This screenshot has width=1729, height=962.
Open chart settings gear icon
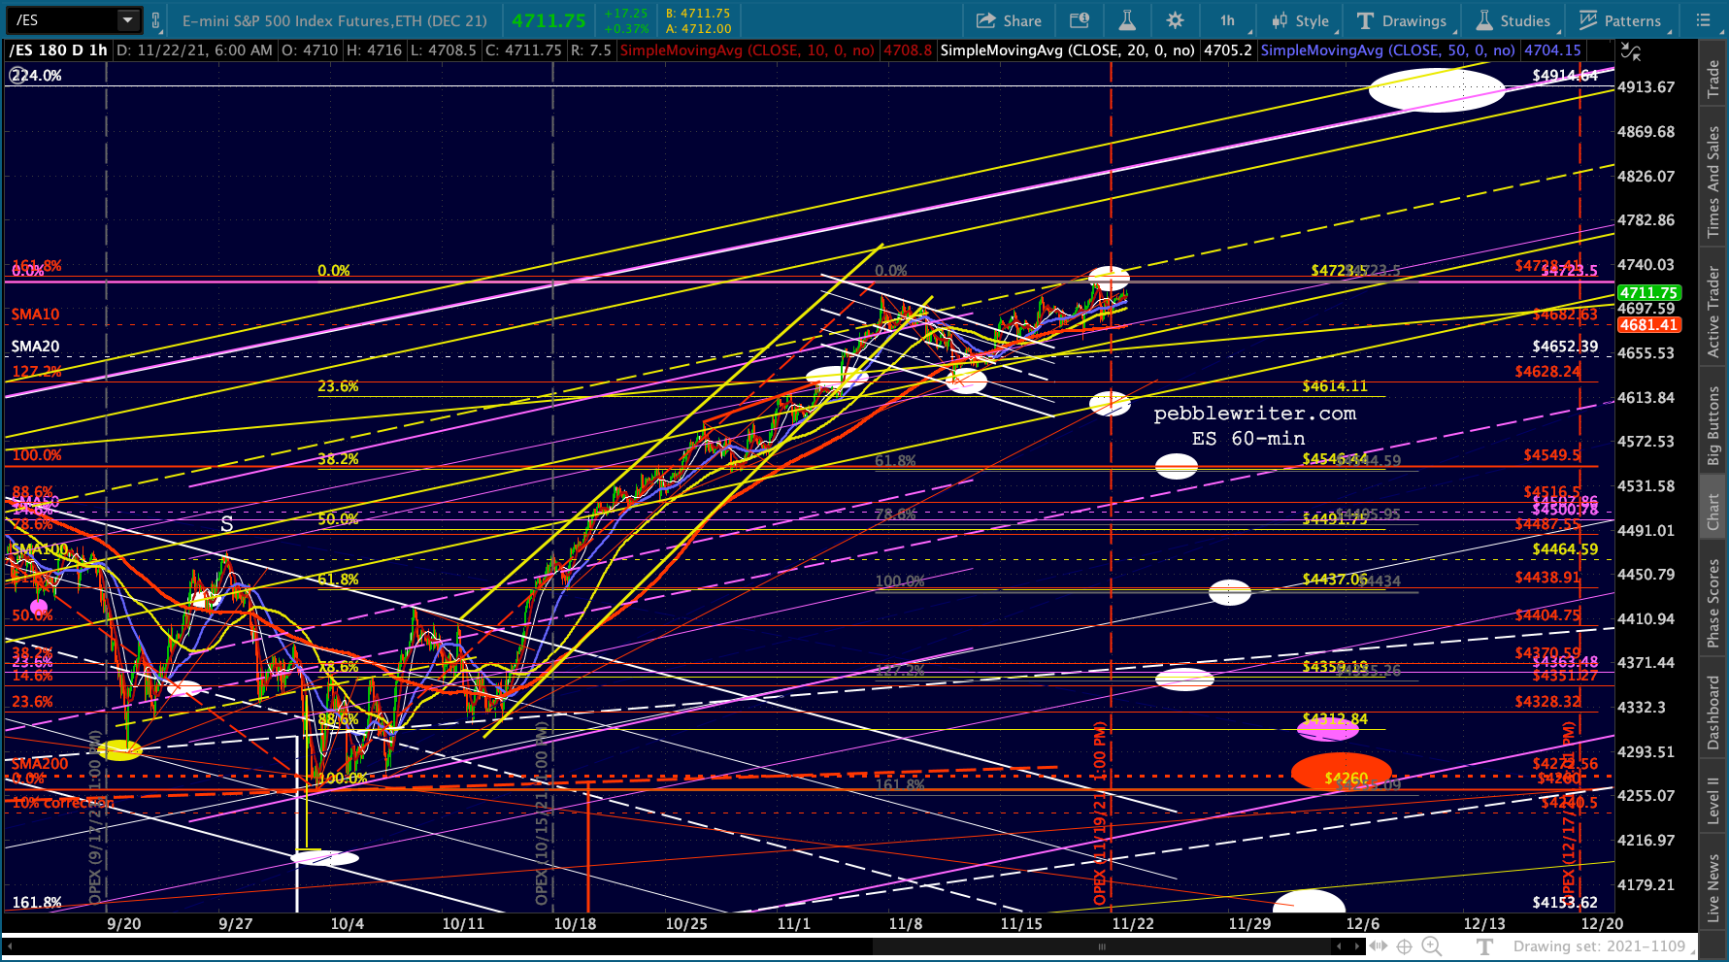1175,20
